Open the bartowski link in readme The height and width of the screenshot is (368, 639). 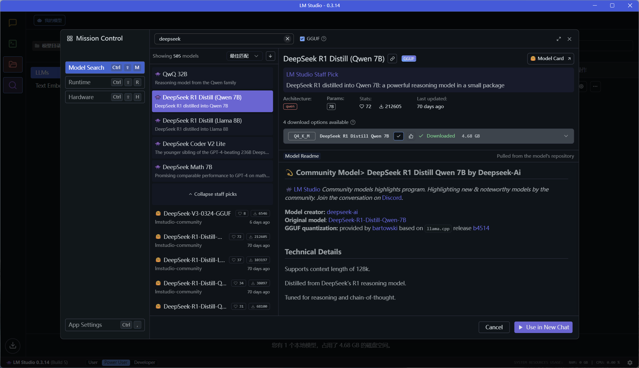[x=385, y=228]
